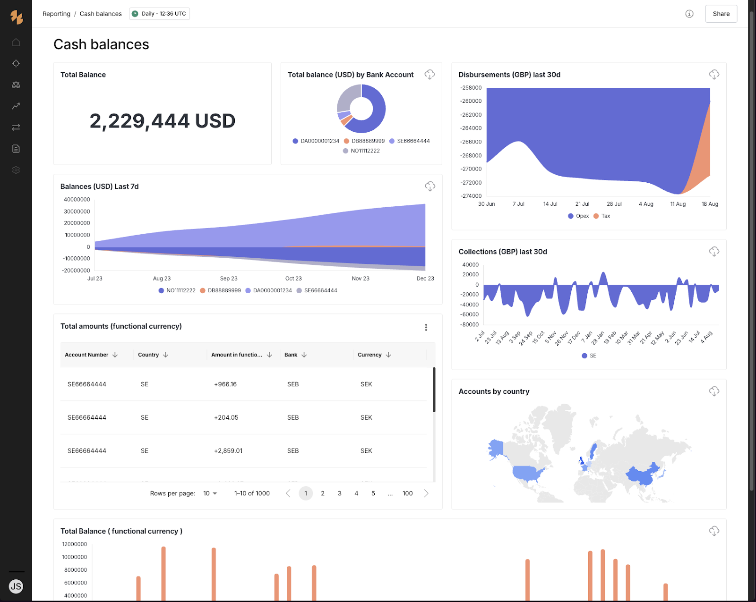This screenshot has height=602, width=756.
Task: Toggle NO11112222 series in donut legend
Action: pyautogui.click(x=361, y=151)
